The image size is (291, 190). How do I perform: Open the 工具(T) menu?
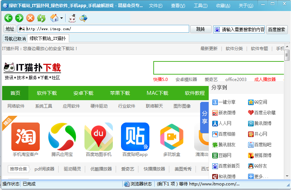201,6
